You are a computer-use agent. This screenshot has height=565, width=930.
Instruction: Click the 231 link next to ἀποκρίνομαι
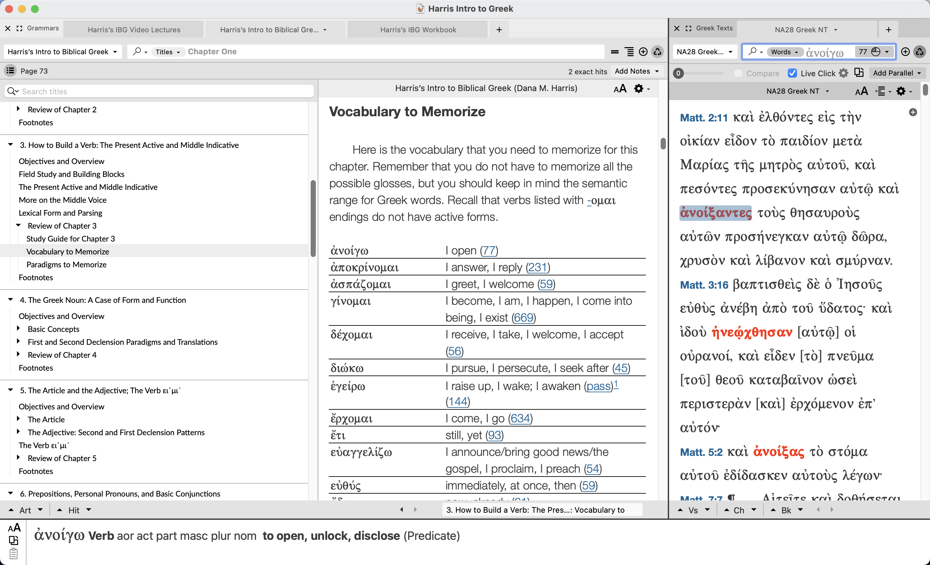click(537, 267)
